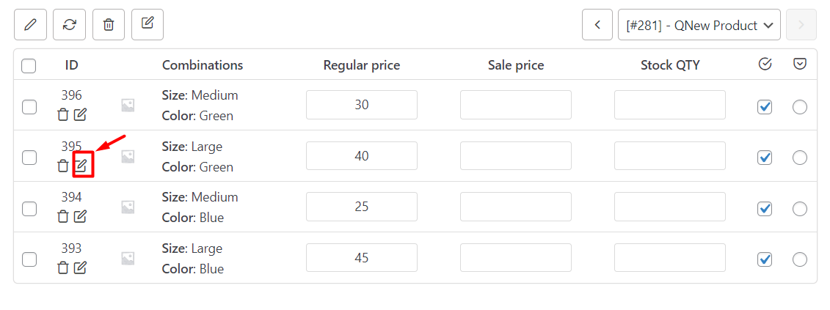Tick the row checkbox for variation 395

coord(29,158)
